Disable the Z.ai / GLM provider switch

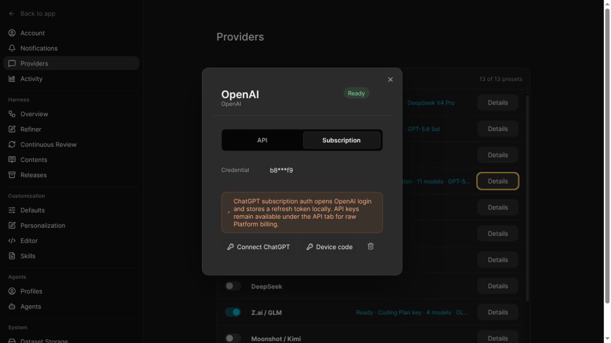pyautogui.click(x=233, y=312)
